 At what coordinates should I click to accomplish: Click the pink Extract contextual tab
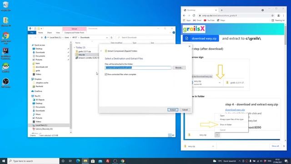[75, 29]
